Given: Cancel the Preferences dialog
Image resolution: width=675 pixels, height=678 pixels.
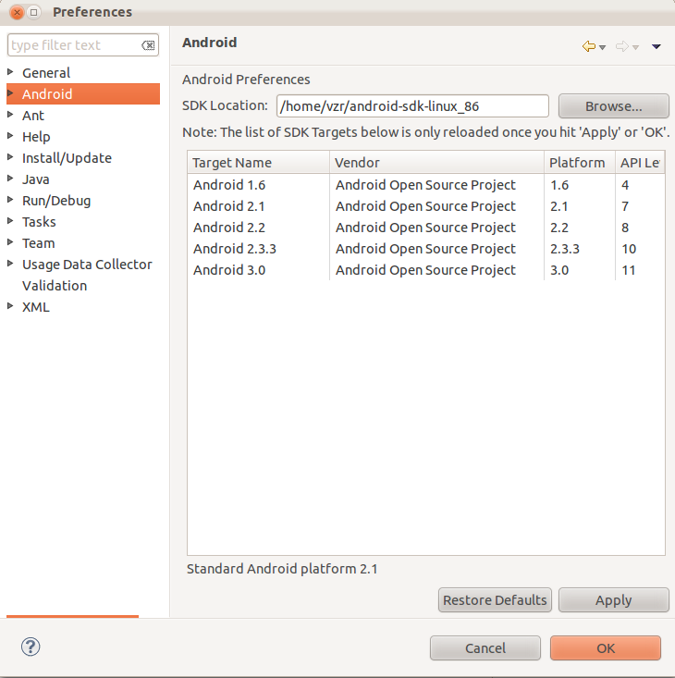Looking at the screenshot, I should coord(485,647).
